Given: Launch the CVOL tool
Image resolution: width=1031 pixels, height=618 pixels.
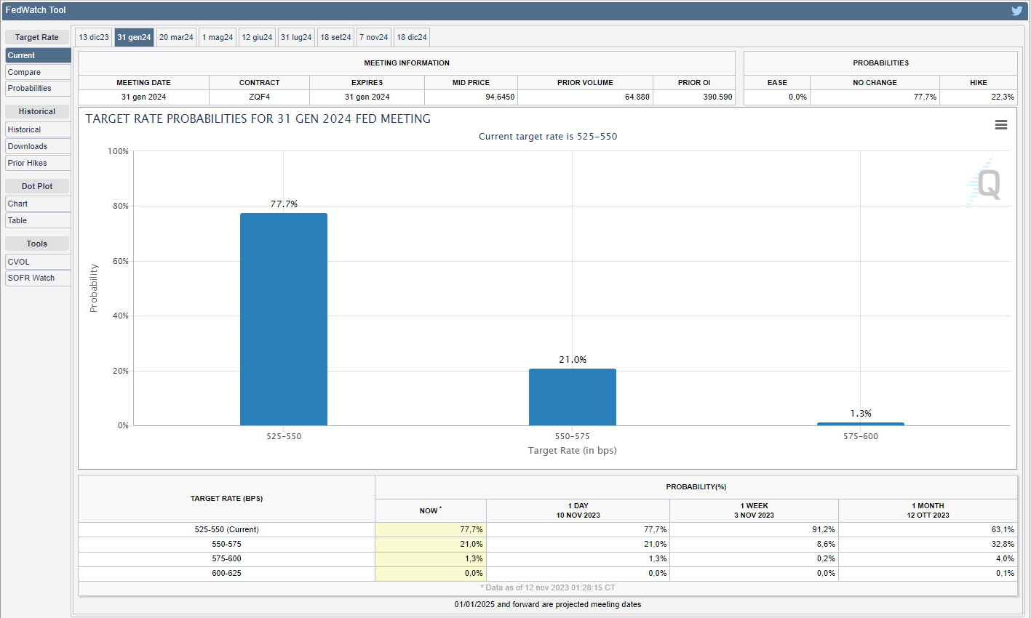Looking at the screenshot, I should [x=37, y=262].
